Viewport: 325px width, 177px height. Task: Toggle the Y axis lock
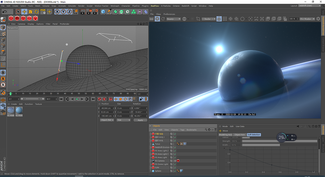[x=63, y=12]
